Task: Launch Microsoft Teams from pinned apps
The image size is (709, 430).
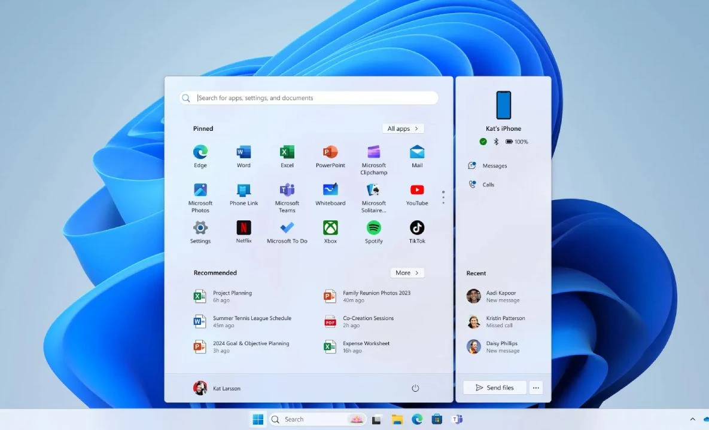Action: 287,198
